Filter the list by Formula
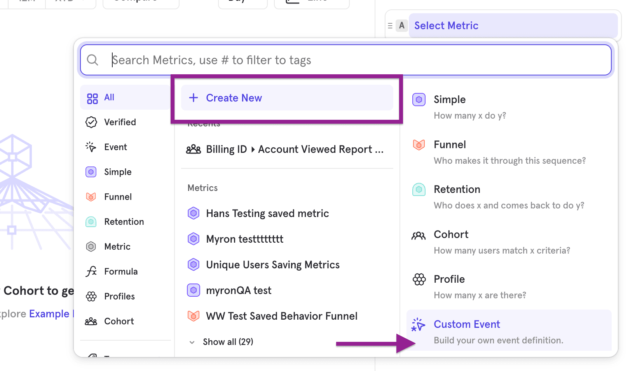 pyautogui.click(x=120, y=271)
